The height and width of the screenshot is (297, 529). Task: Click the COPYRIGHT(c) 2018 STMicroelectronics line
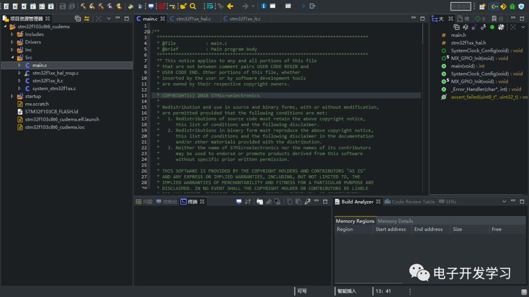pyautogui.click(x=211, y=95)
